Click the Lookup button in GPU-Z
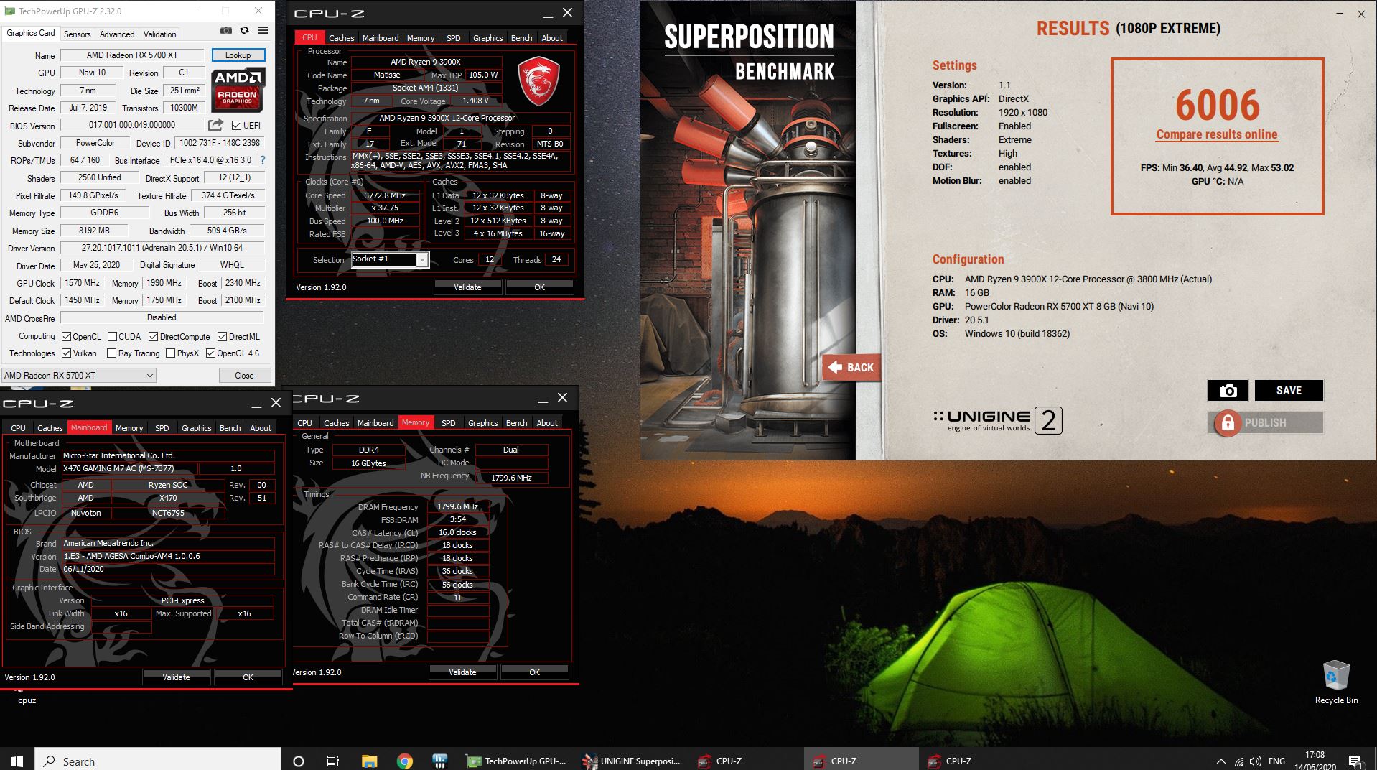 [x=238, y=55]
